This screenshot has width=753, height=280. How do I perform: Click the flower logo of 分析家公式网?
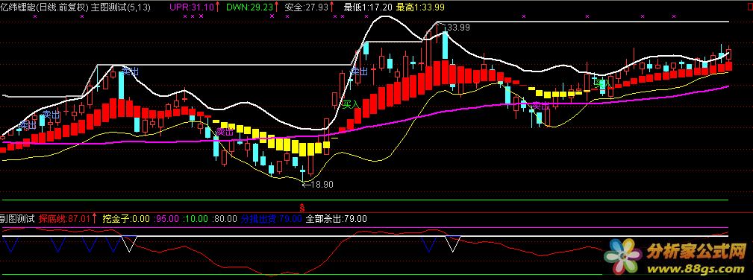[x=625, y=255]
